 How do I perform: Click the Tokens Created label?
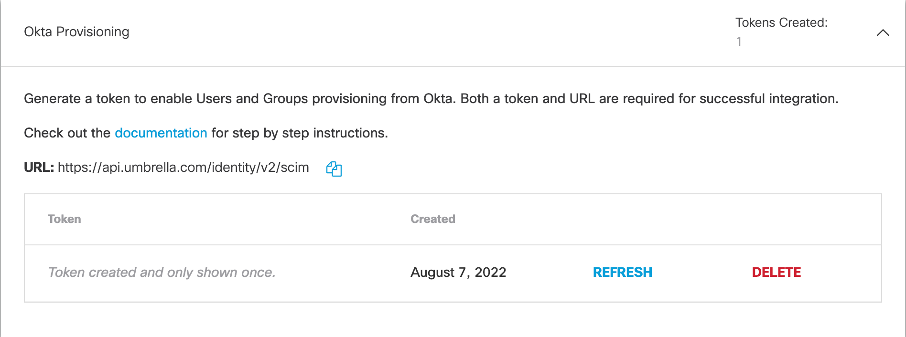tap(781, 22)
